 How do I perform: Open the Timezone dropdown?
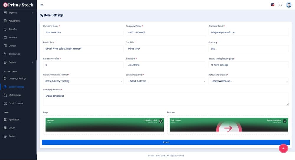166,65
